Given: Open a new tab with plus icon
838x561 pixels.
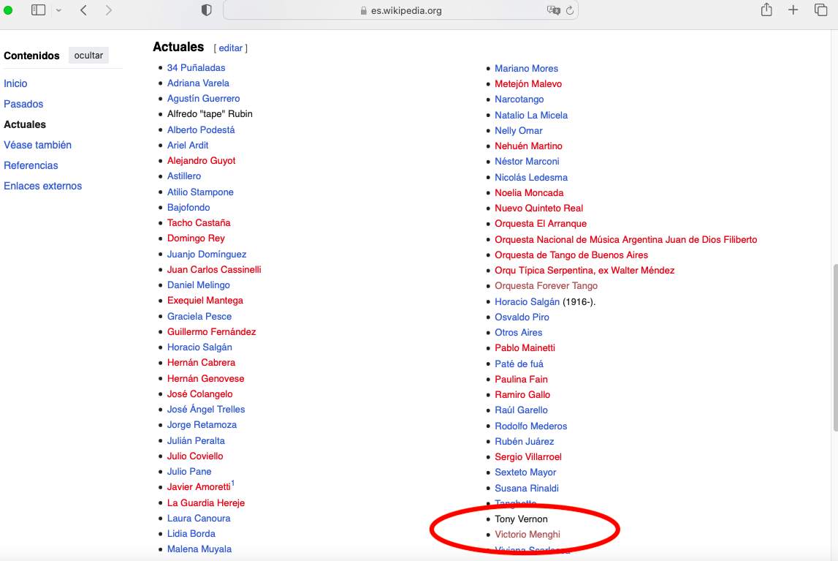Looking at the screenshot, I should [x=793, y=10].
